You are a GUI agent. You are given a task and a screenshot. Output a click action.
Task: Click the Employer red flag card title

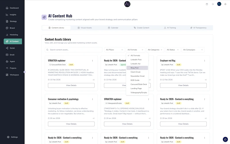(x=168, y=60)
